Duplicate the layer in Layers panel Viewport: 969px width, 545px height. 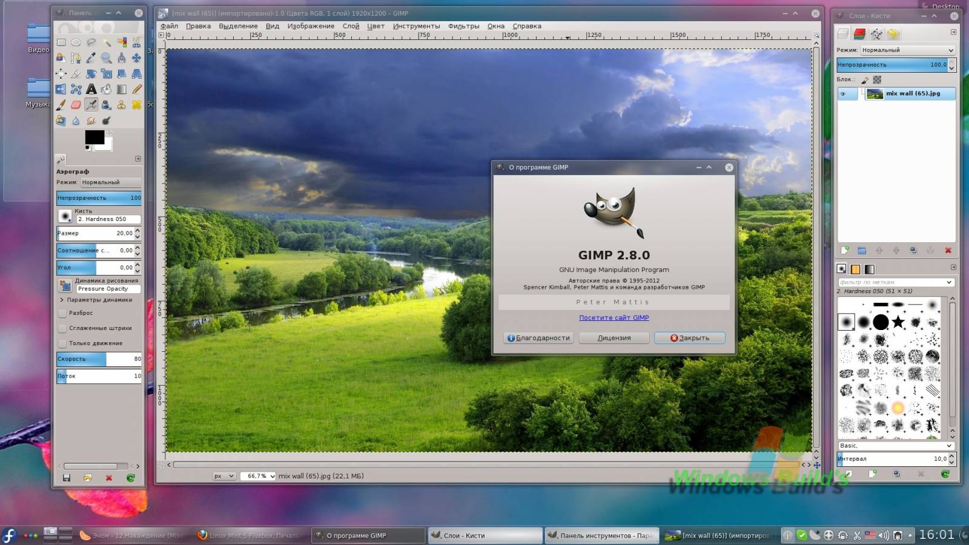point(913,250)
